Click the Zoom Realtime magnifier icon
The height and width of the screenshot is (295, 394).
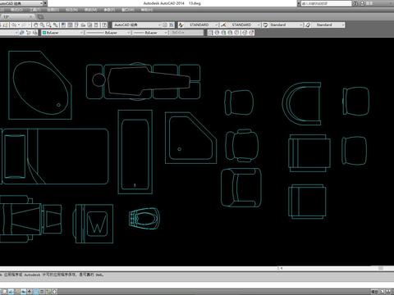(43, 25)
